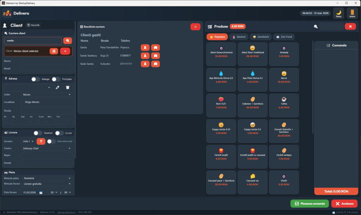
Task: Expand the Judet dropdown showing Mures
Action: [47, 95]
